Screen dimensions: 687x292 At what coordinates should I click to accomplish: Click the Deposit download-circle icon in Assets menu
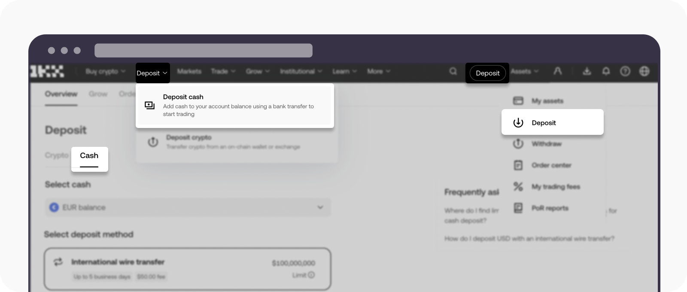[518, 122]
